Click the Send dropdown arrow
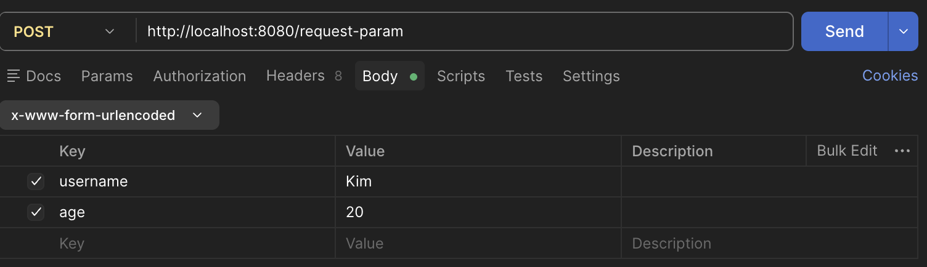 click(904, 31)
